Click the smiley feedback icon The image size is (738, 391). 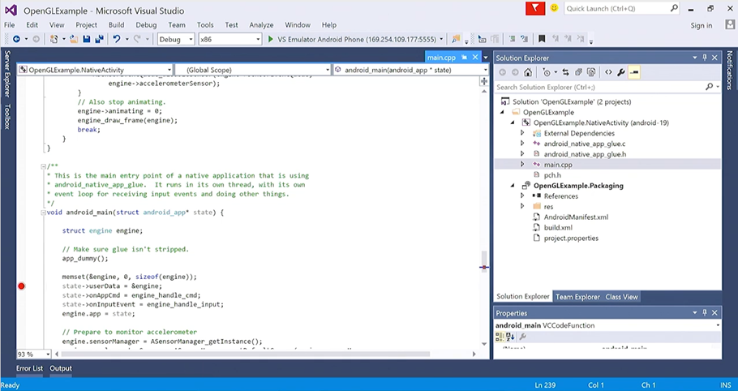click(x=554, y=8)
